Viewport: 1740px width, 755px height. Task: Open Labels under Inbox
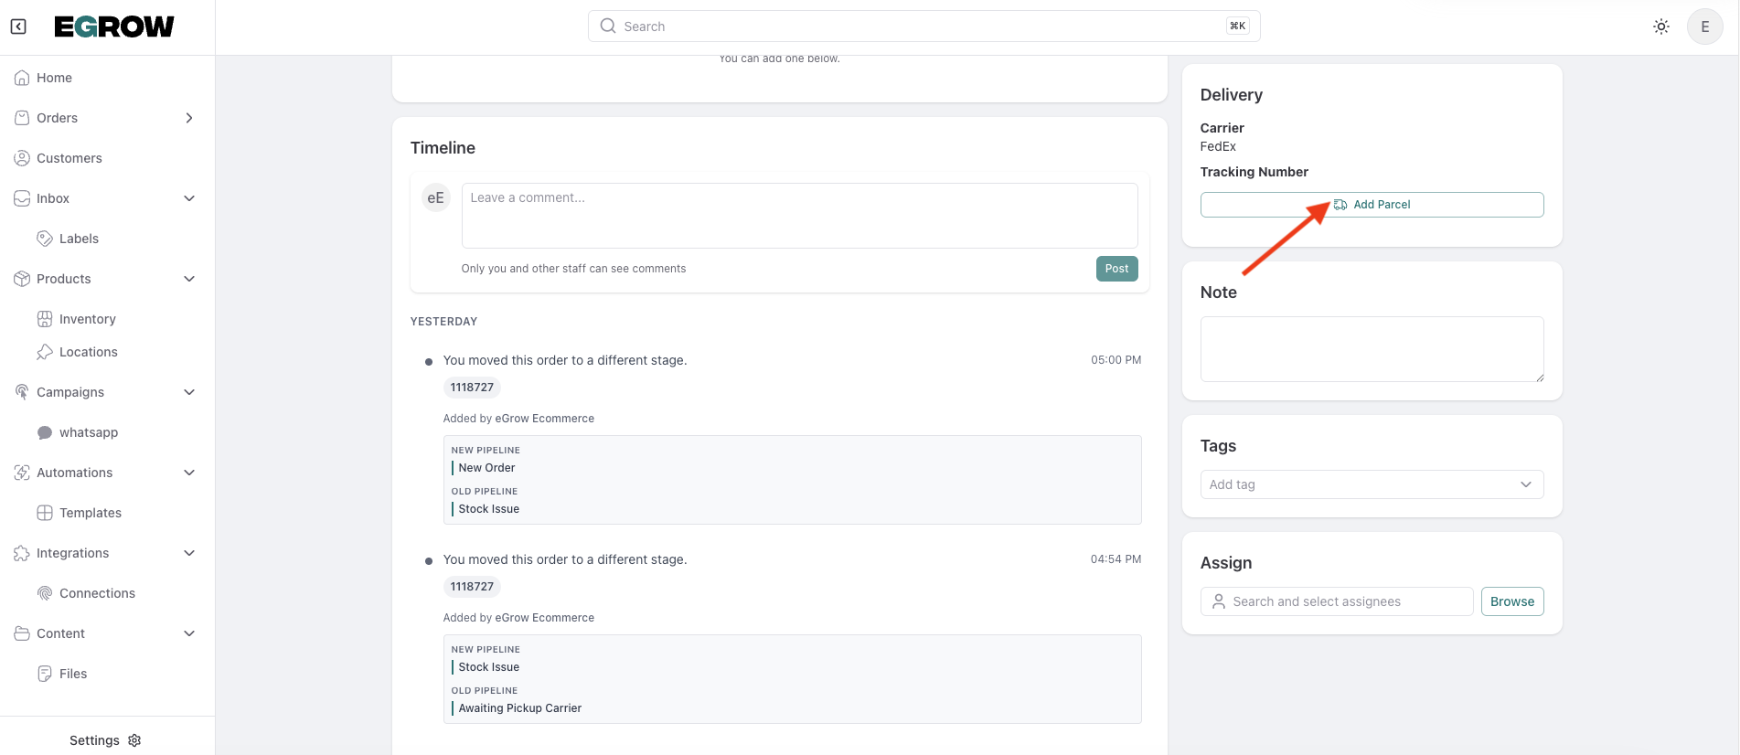point(79,239)
